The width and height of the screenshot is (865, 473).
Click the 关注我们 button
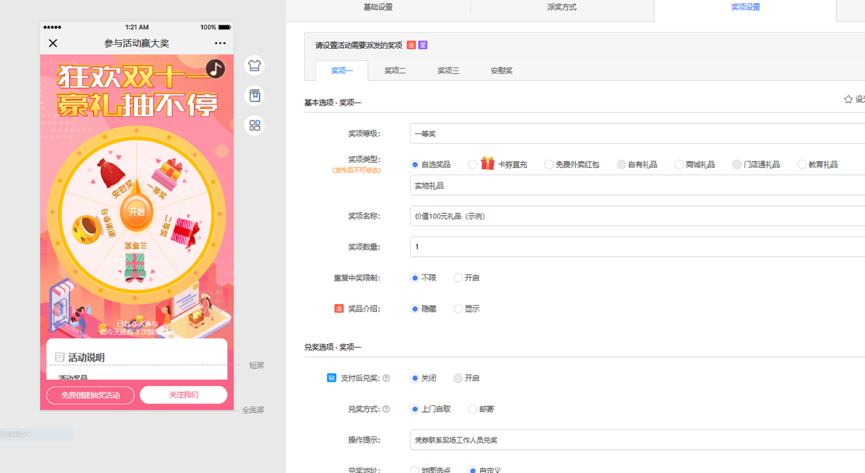pos(183,395)
